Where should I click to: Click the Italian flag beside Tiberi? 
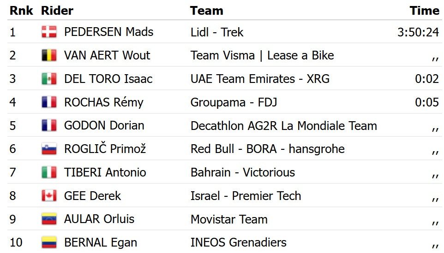tap(49, 172)
